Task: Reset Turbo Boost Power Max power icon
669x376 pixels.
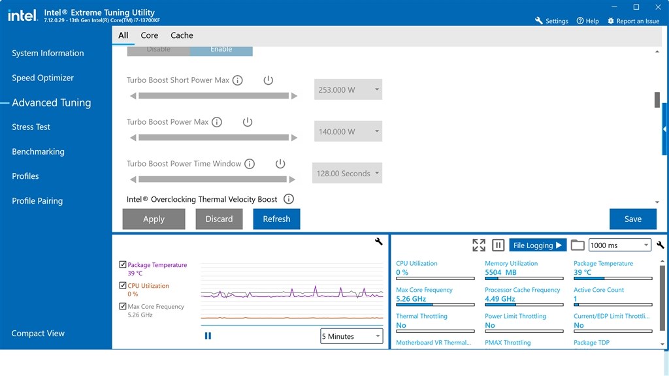Action: (x=248, y=122)
